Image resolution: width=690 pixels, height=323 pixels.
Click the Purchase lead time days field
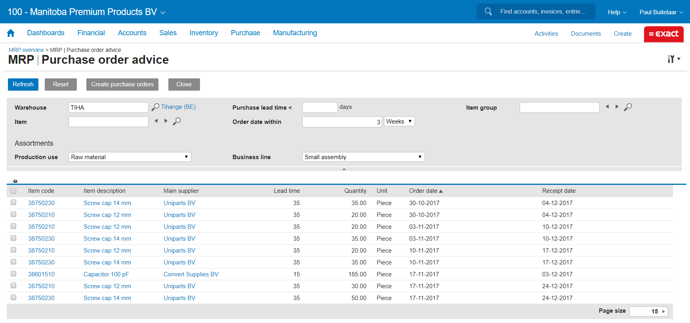320,107
